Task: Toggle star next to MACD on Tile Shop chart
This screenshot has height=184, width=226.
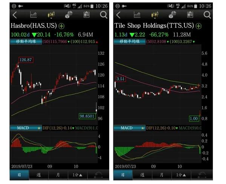Action: point(142,128)
